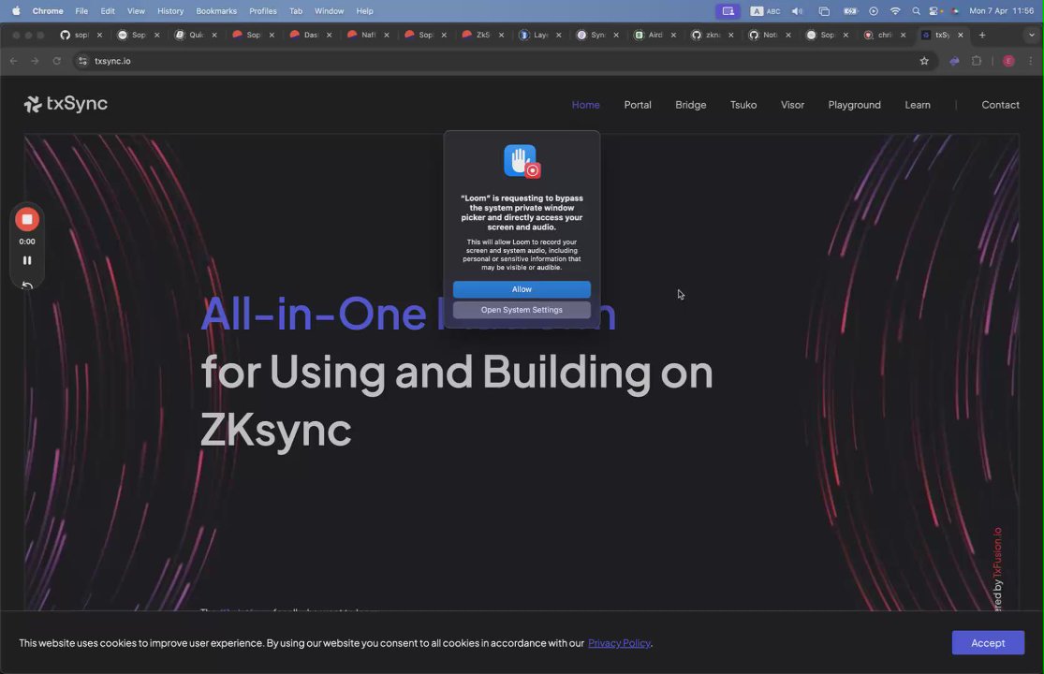
Task: Click Open System Settings in dialog
Action: coord(522,310)
